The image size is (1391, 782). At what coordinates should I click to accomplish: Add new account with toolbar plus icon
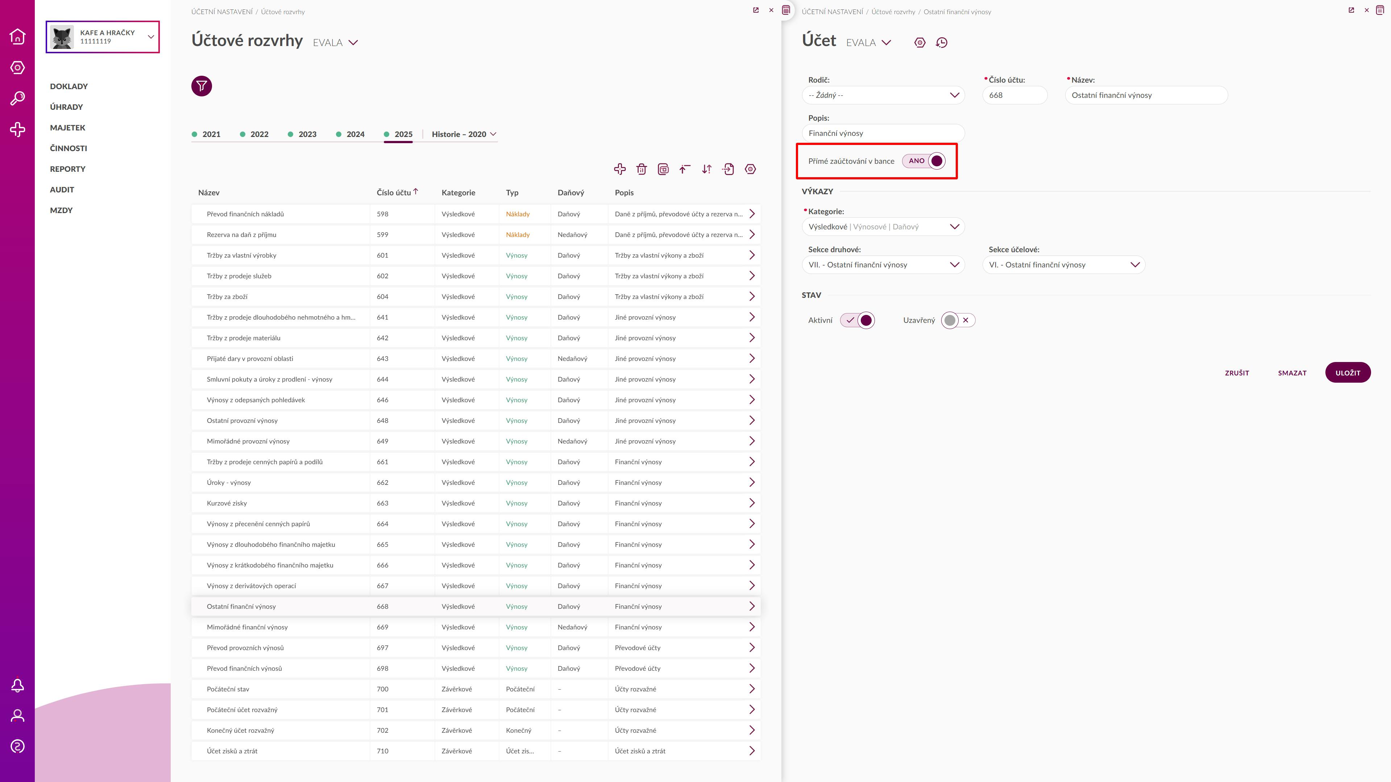[620, 169]
